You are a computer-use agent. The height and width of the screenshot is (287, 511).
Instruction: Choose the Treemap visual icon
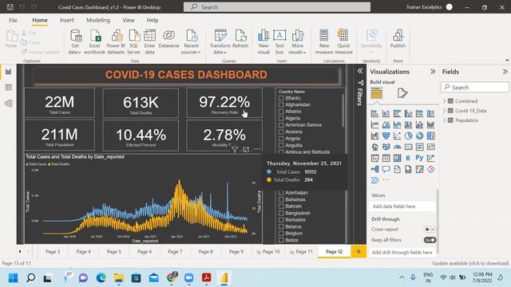pyautogui.click(x=431, y=136)
